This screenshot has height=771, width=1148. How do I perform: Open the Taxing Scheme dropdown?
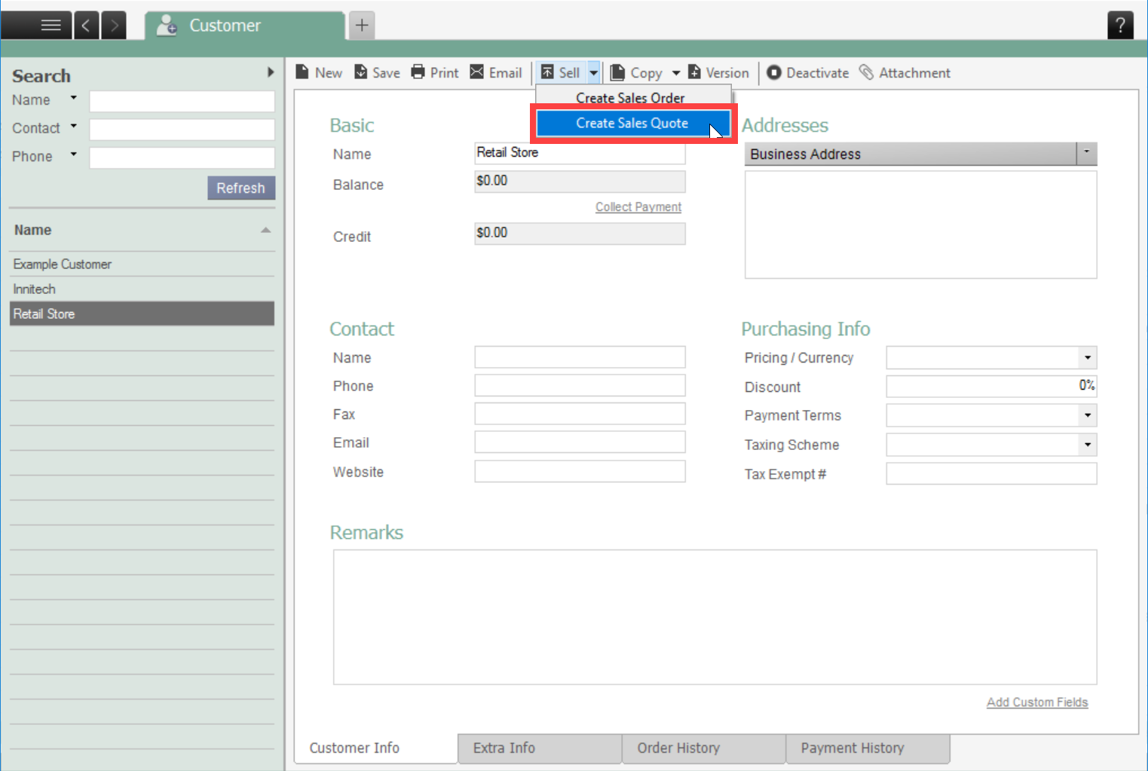pyautogui.click(x=1087, y=444)
